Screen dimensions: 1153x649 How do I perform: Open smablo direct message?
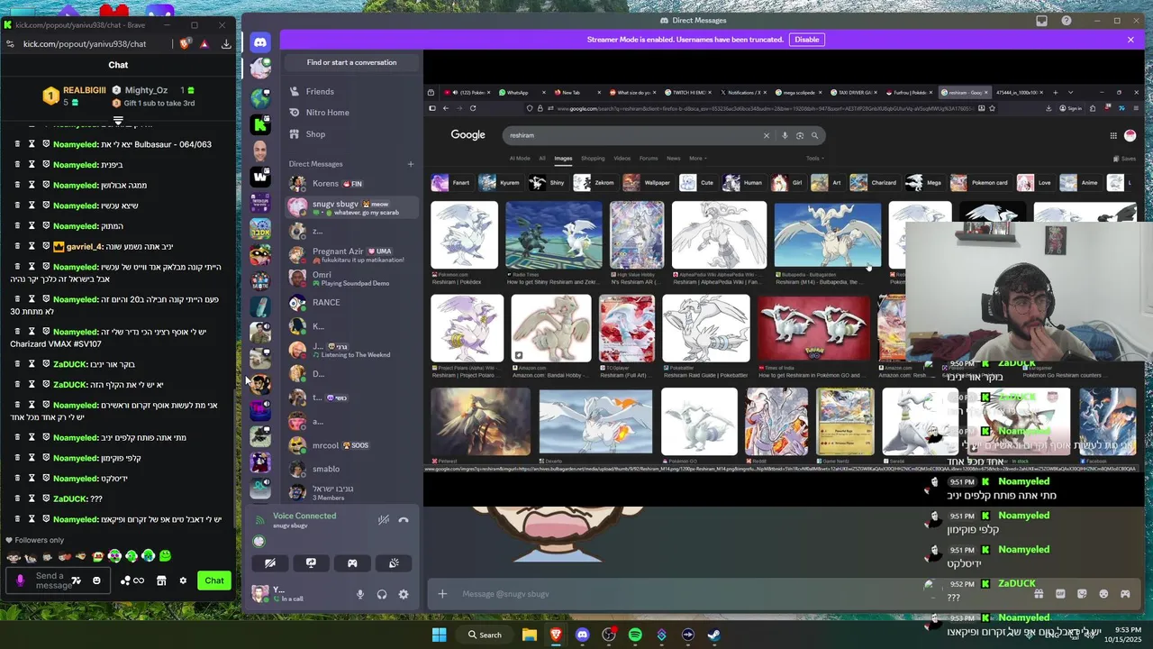[x=351, y=469]
